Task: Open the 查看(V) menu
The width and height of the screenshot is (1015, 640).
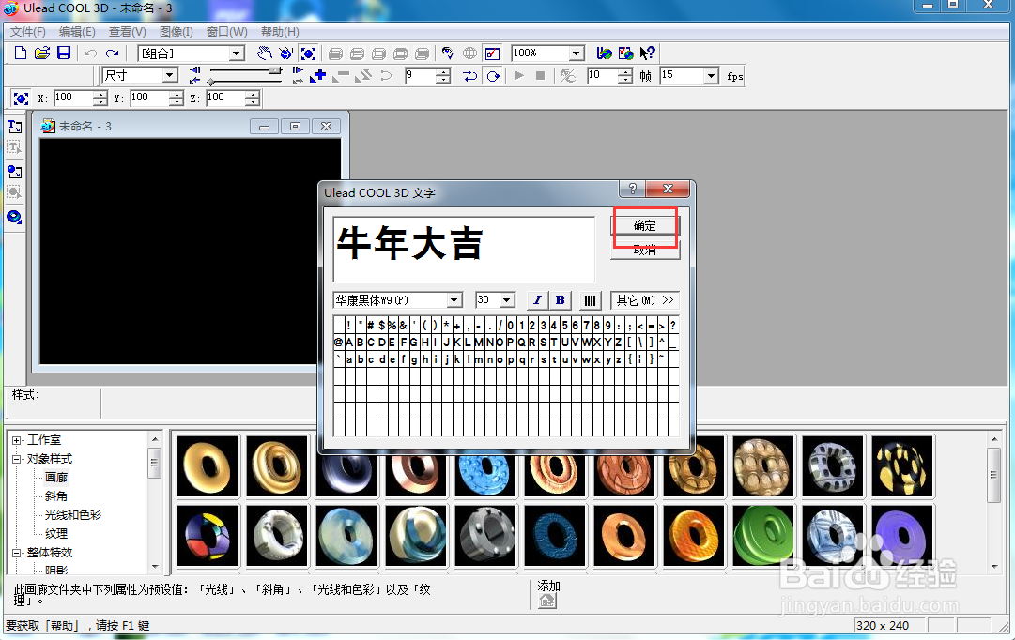Action: click(x=128, y=32)
